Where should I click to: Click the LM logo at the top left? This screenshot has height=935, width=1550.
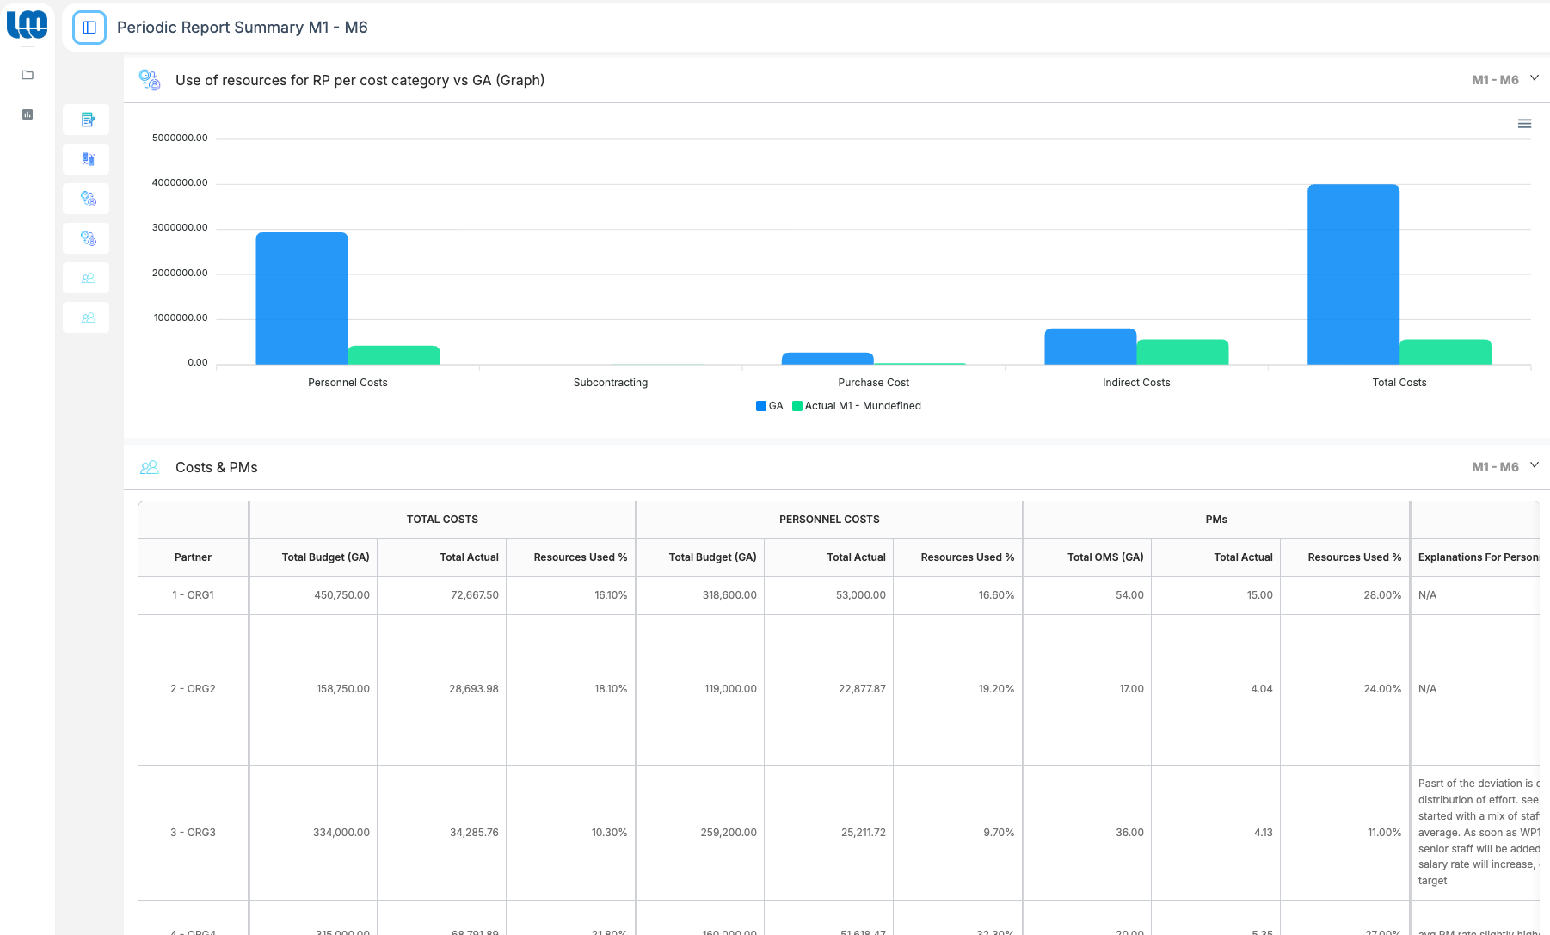28,25
